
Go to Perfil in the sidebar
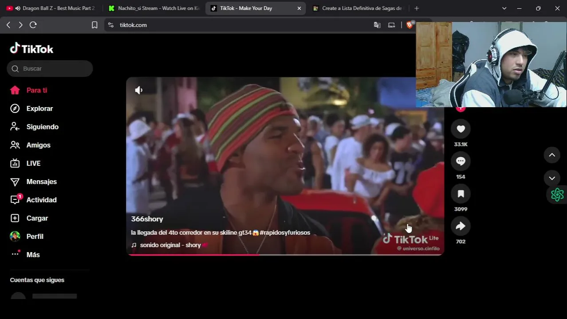35,237
